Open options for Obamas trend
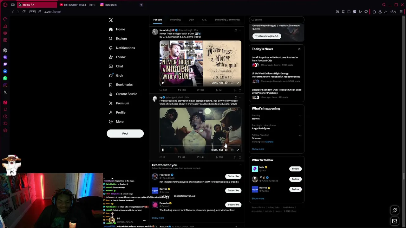The width and height of the screenshot is (406, 228). [x=300, y=136]
